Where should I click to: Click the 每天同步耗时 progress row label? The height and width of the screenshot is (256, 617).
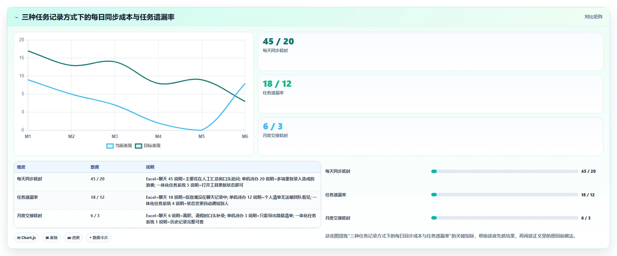pos(338,171)
